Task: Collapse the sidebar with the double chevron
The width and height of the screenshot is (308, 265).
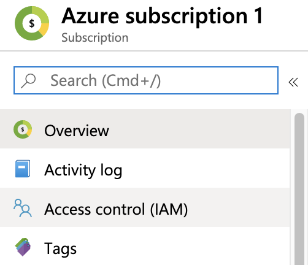Action: pyautogui.click(x=293, y=82)
